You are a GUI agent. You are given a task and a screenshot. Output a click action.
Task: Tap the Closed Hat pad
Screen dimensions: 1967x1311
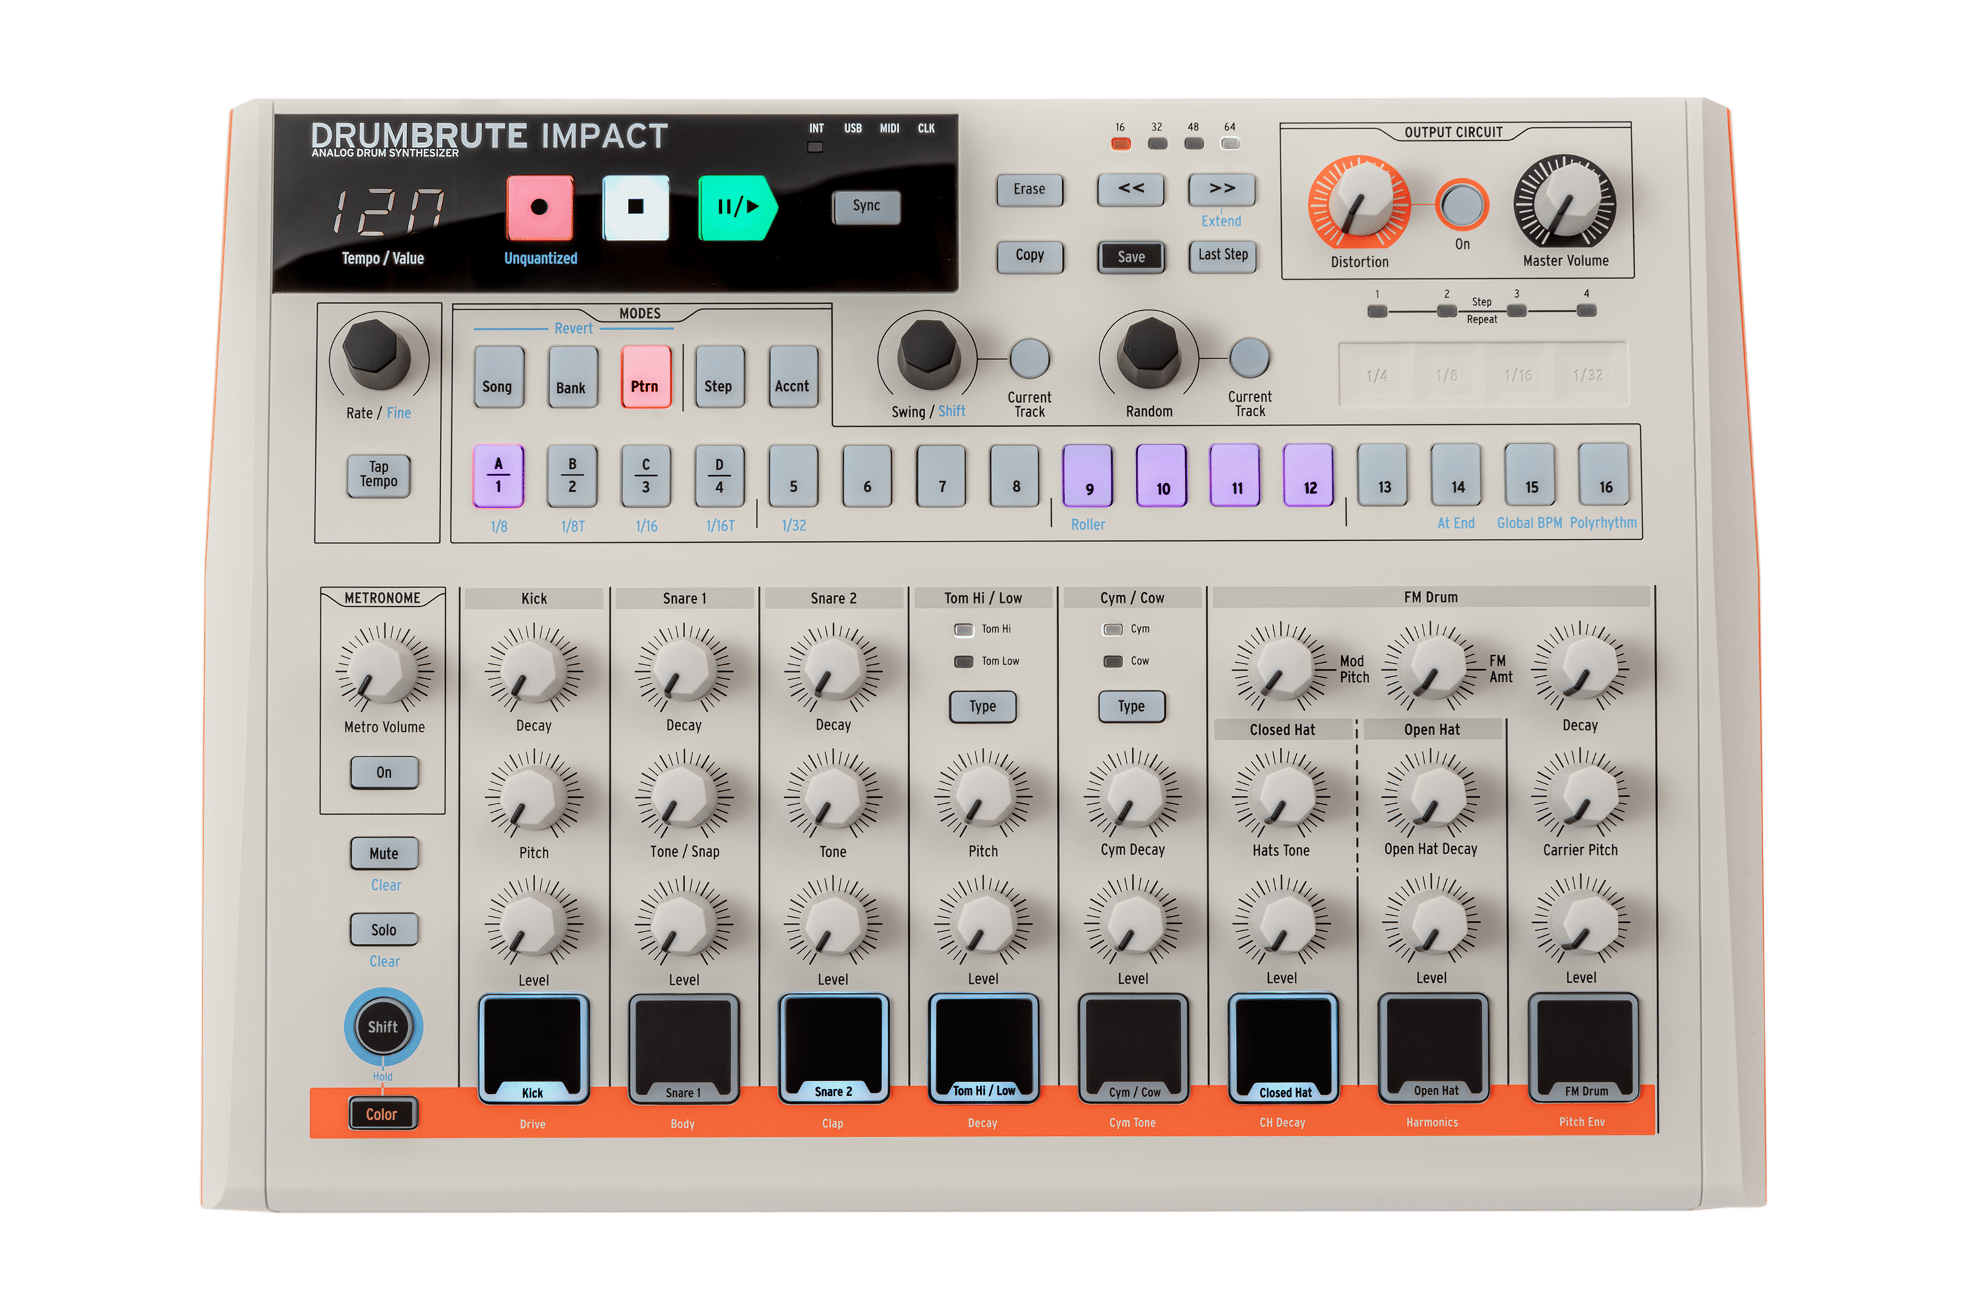[x=1283, y=1047]
